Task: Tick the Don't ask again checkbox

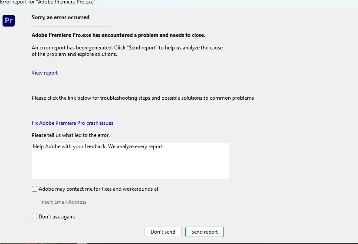Action: 34,216
